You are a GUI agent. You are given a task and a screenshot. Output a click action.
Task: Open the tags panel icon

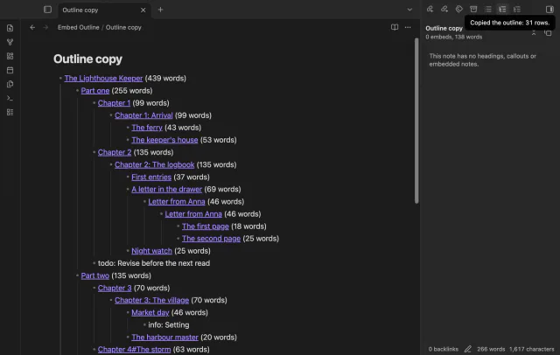point(458,10)
